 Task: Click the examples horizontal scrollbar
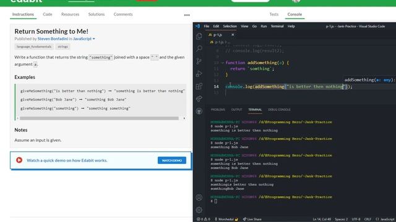coord(99,118)
